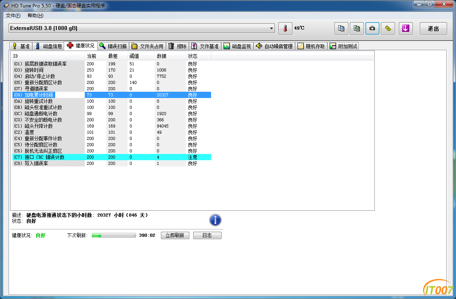
Task: Click the green 良好 health status text
Action: tap(40, 235)
